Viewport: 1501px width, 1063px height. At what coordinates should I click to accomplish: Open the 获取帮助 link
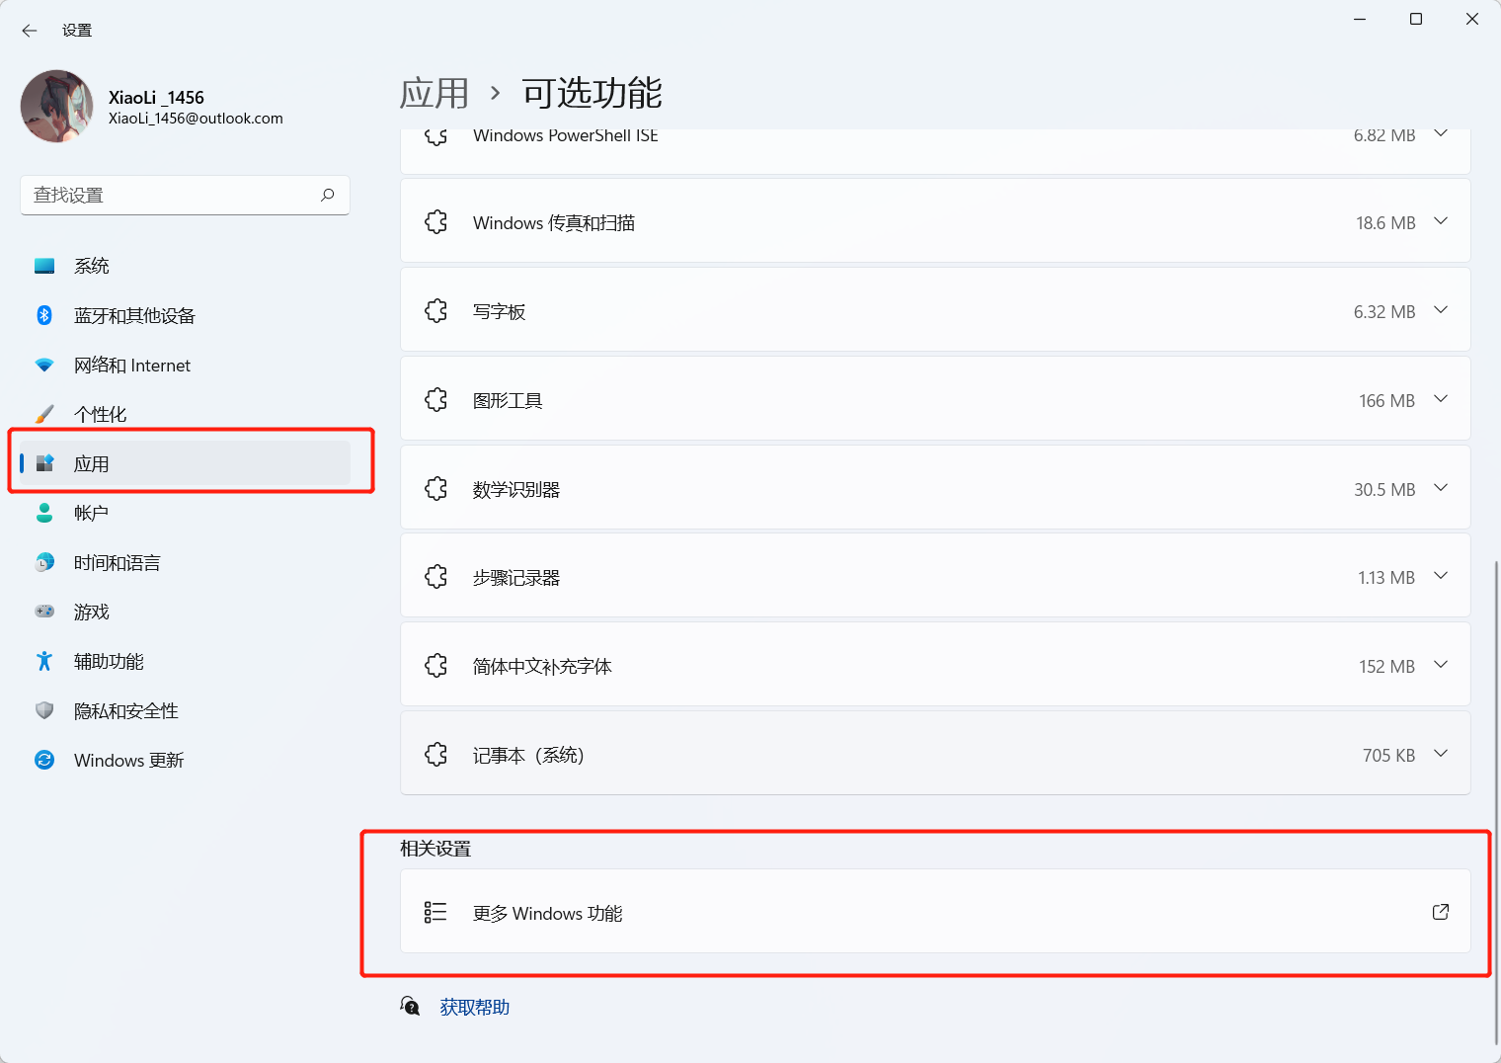point(474,1007)
